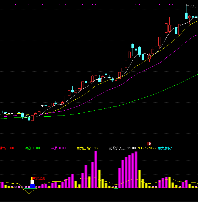Select the ZLGJ: -29.99 value
Image resolution: width=198 pixels, height=202 pixels.
coord(147,148)
